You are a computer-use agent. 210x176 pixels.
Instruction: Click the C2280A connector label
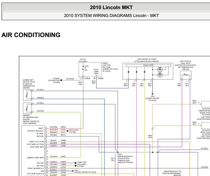coord(87,78)
